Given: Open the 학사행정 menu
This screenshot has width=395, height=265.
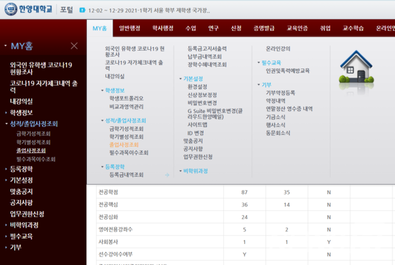Looking at the screenshot, I should coord(163,28).
